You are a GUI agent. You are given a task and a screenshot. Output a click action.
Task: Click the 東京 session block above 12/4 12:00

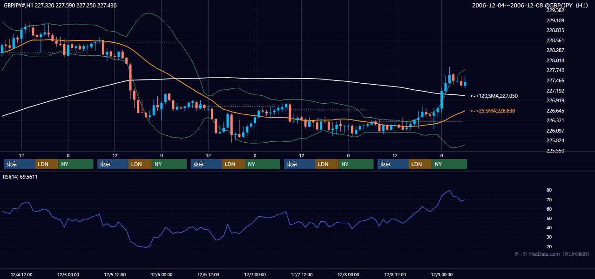[x=20, y=164]
